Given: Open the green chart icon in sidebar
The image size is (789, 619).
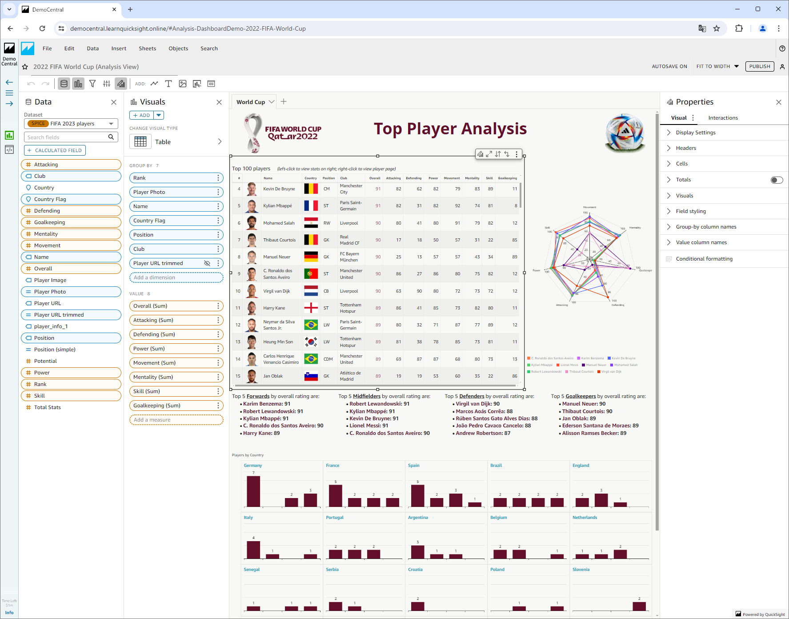Looking at the screenshot, I should [x=9, y=135].
